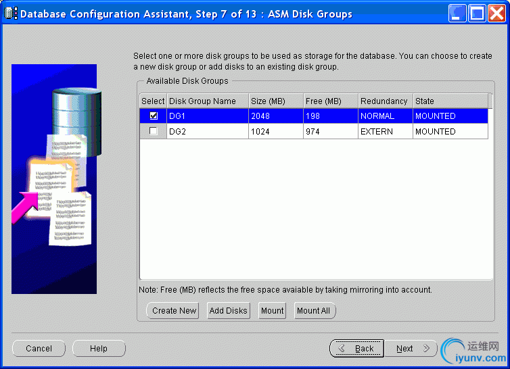Click the Add Disks button
The height and width of the screenshot is (369, 510).
(229, 310)
